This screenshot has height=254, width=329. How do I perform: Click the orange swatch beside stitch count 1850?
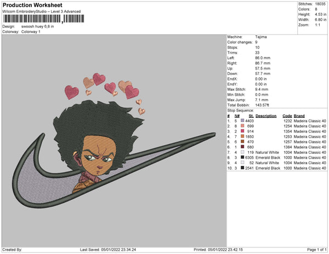pos(242,136)
